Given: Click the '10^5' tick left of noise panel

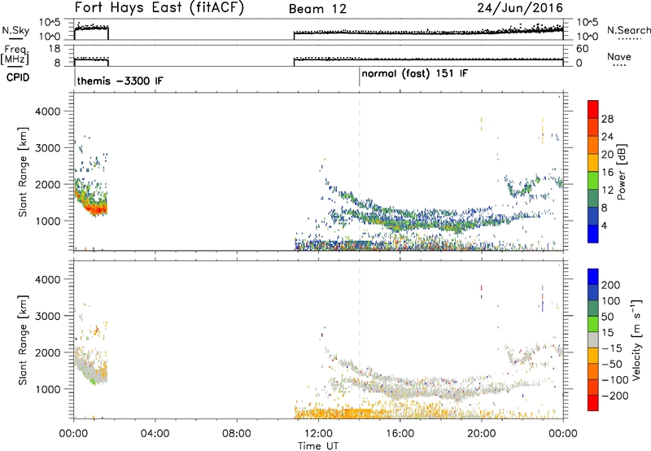Looking at the screenshot, I should [50, 23].
